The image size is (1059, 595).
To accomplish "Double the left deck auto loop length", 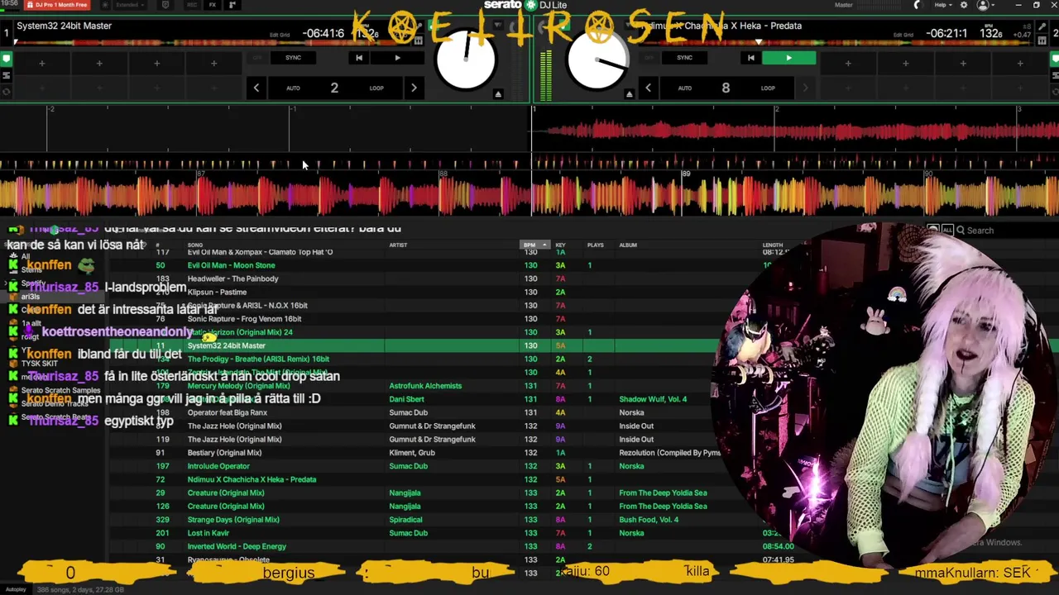I will coord(414,88).
